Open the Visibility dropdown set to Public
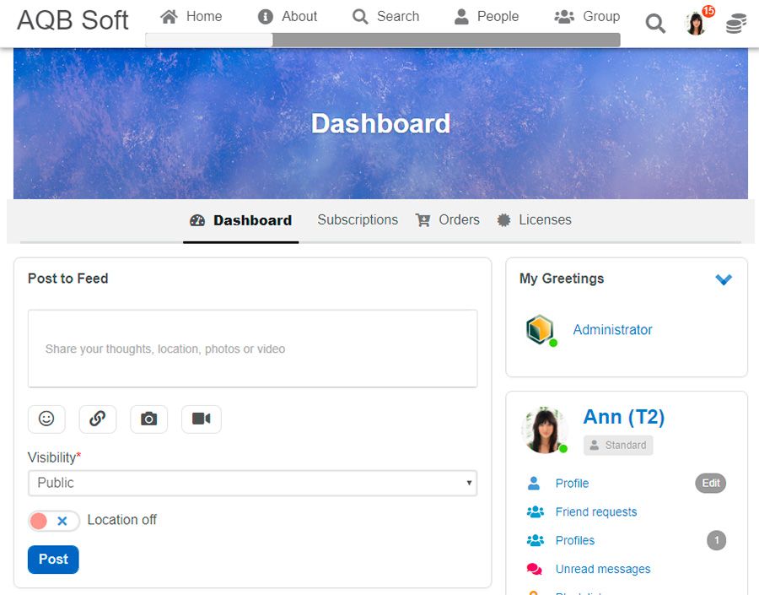Viewport: 759px width, 595px height. pos(252,483)
